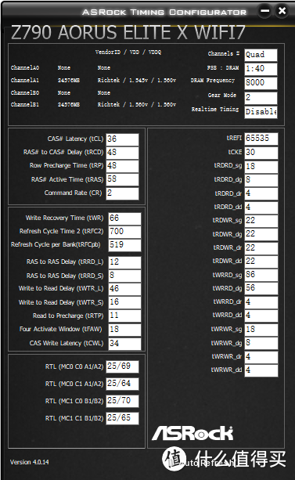Select the DRAM Frequency field showing 8000

pyautogui.click(x=261, y=83)
